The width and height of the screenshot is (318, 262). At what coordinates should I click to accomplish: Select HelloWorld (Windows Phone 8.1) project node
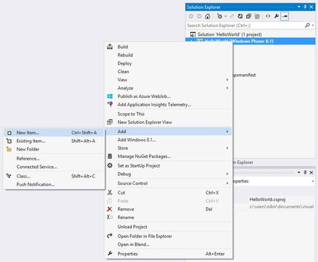250,41
